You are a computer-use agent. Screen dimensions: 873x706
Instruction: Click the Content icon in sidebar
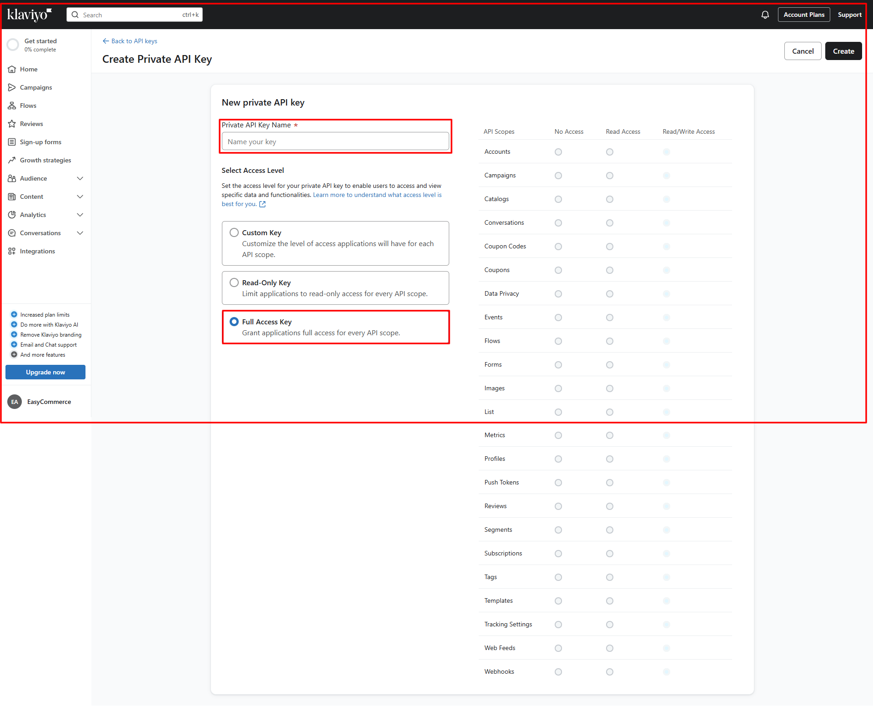click(12, 197)
